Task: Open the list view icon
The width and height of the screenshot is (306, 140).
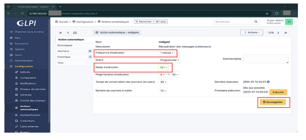Action: 75,33
